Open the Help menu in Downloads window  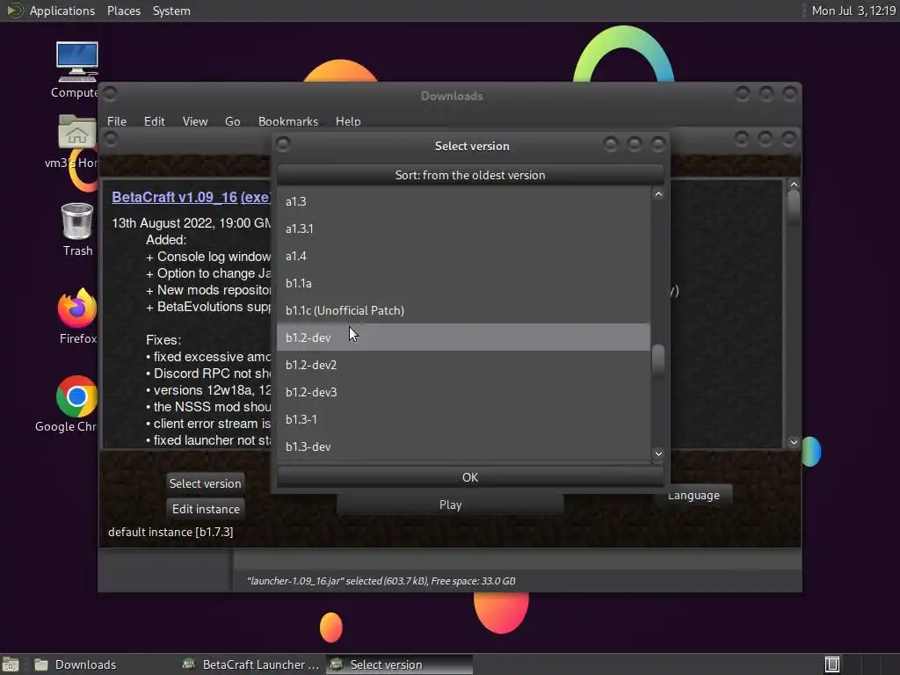click(x=348, y=121)
